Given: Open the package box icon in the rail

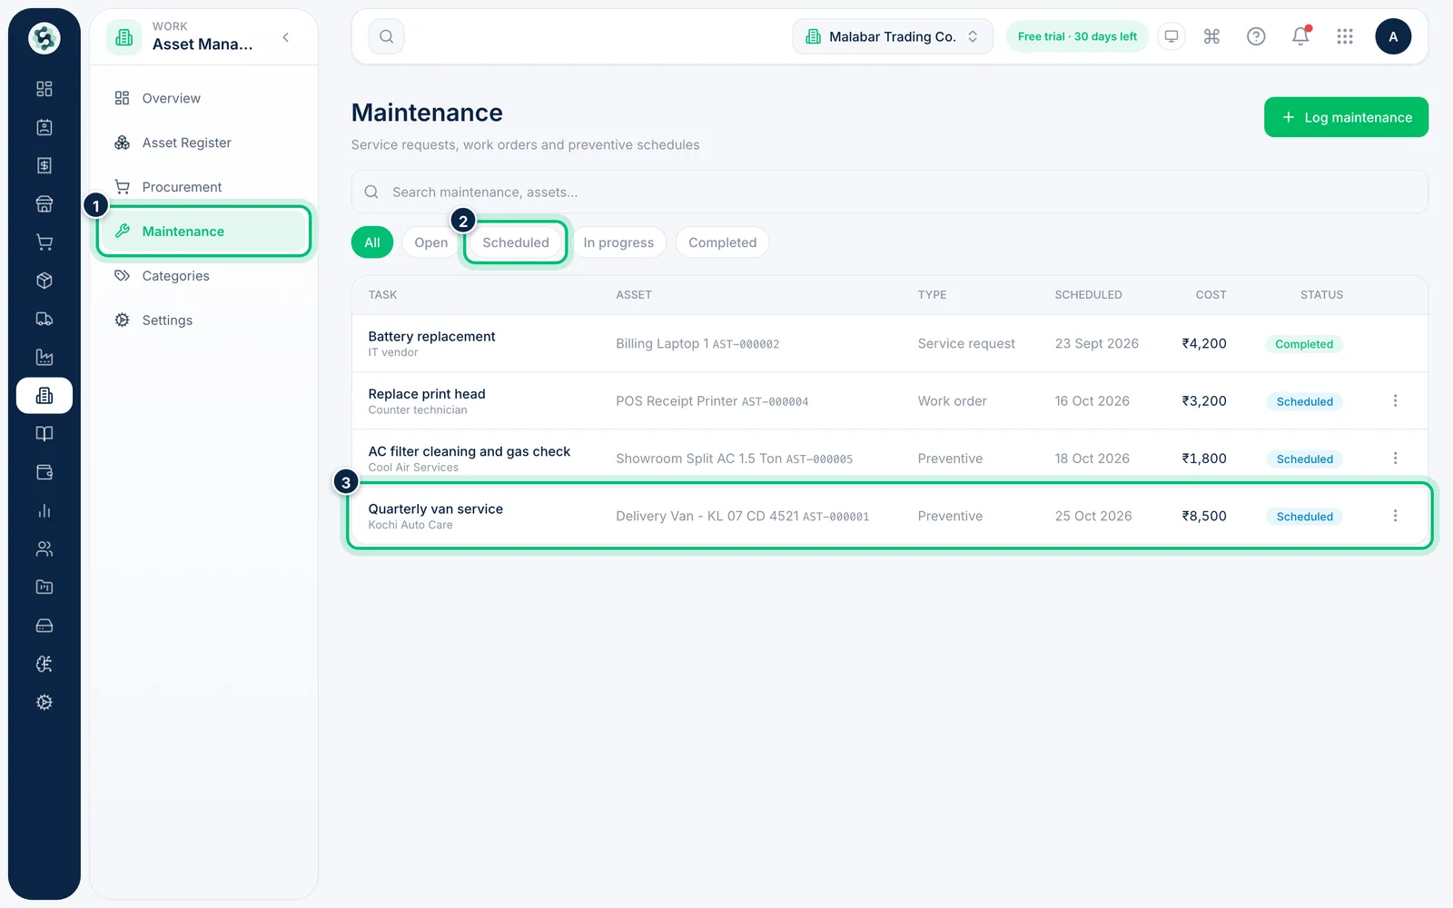Looking at the screenshot, I should pyautogui.click(x=44, y=281).
